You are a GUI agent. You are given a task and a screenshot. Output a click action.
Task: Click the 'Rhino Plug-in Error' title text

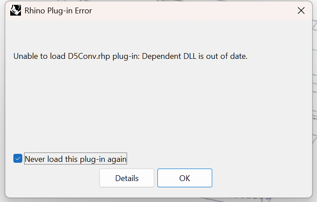pos(58,11)
